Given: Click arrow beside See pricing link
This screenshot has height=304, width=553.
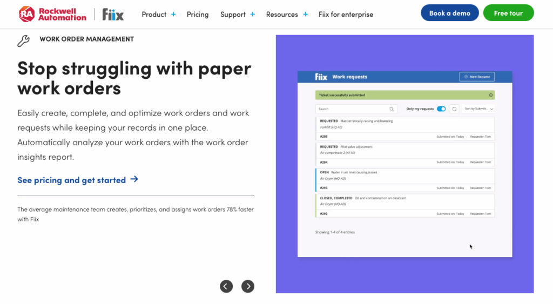Looking at the screenshot, I should tap(134, 179).
